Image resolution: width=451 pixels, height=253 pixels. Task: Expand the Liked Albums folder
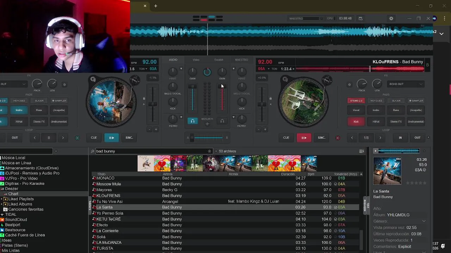pos(2,204)
